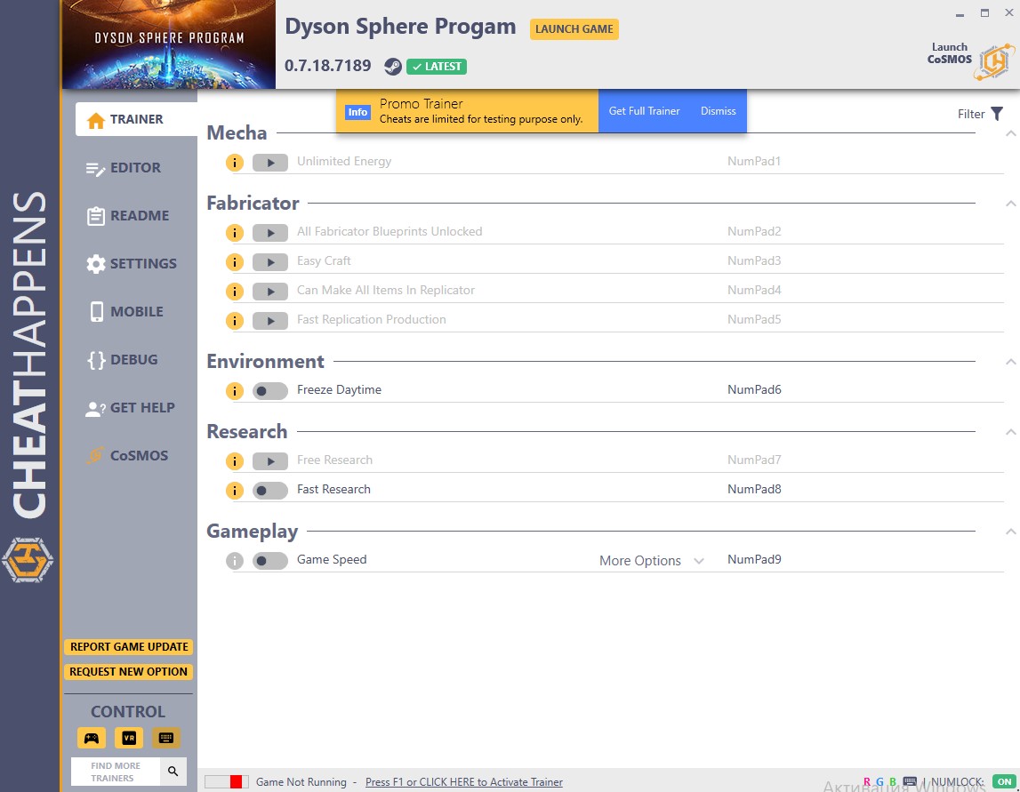Open the TRAINER tab
Image resolution: width=1020 pixels, height=792 pixels.
(x=136, y=119)
